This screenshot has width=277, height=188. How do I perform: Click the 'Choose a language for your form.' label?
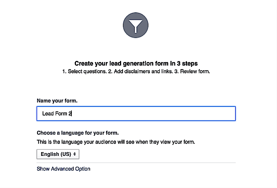pos(77,133)
